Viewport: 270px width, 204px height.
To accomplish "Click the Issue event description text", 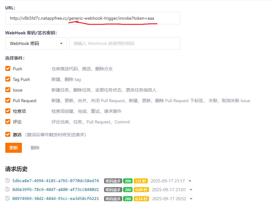I will 104,90.
